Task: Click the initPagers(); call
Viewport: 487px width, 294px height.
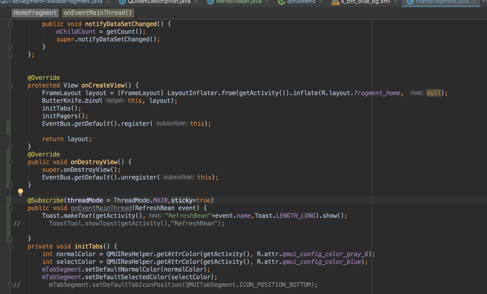Action: click(x=65, y=116)
